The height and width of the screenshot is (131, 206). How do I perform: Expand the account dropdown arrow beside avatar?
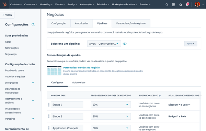click(203, 5)
